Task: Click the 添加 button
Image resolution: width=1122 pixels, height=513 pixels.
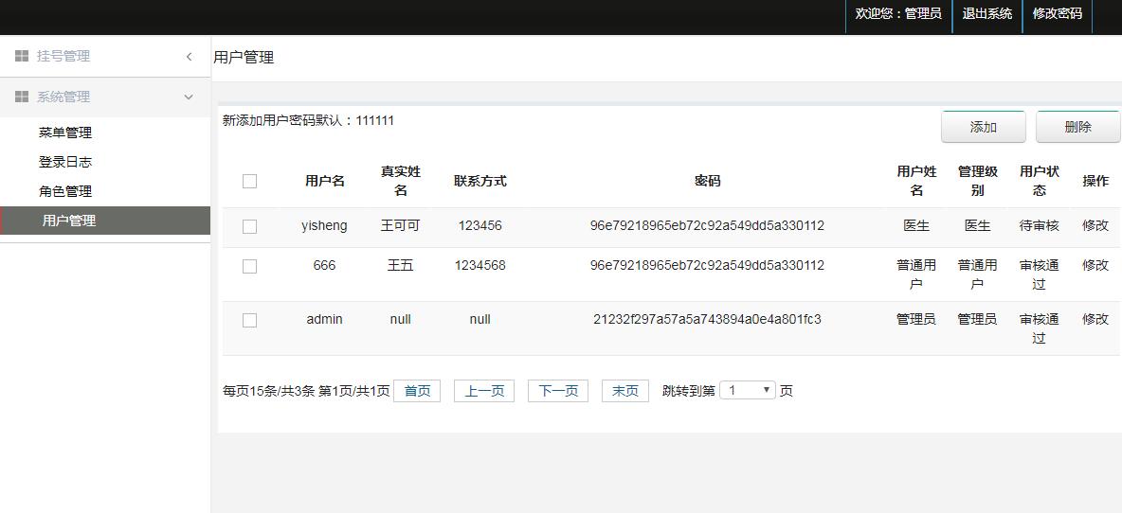Action: pos(984,127)
